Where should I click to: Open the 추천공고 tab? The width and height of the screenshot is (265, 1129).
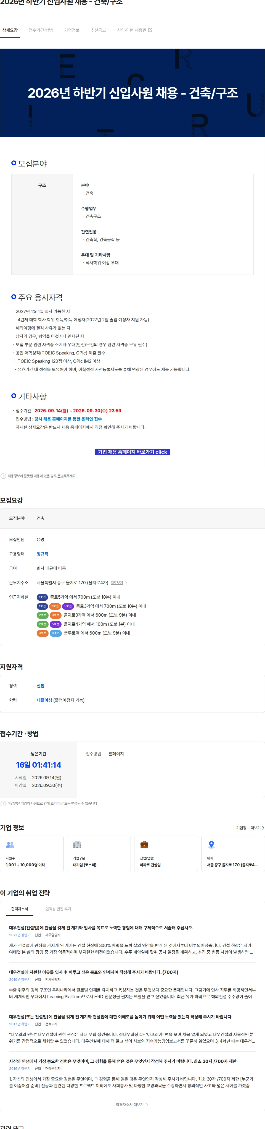[98, 30]
